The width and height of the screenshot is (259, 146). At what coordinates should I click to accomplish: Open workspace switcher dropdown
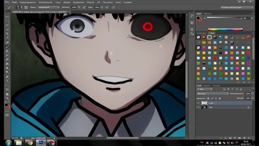click(236, 7)
